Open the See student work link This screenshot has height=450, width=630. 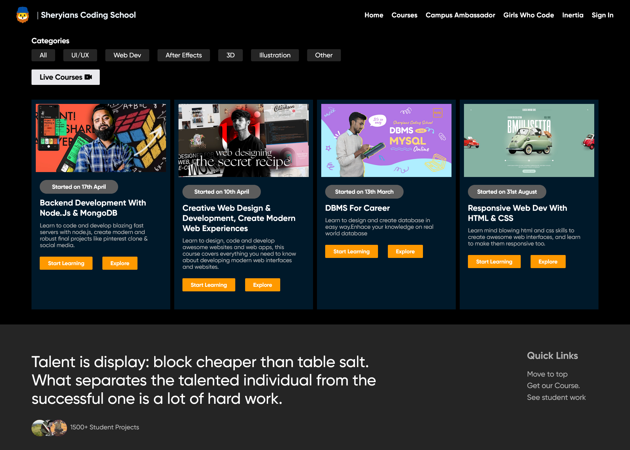tap(556, 397)
